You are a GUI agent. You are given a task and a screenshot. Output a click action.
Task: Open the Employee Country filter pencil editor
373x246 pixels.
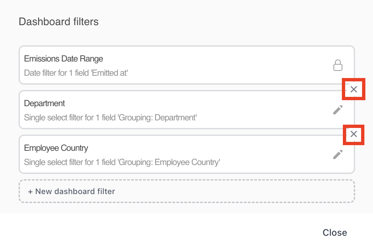click(338, 154)
